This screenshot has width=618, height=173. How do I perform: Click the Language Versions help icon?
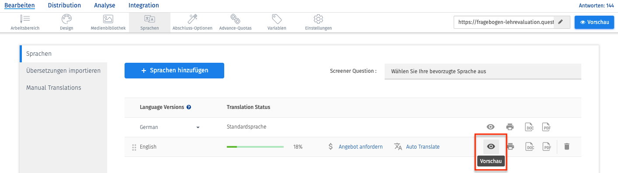click(x=189, y=107)
